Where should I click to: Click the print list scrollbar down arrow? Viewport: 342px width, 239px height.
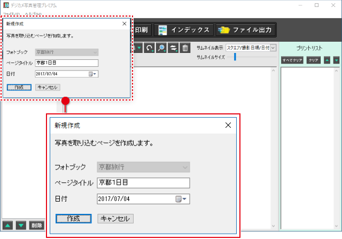[336, 226]
